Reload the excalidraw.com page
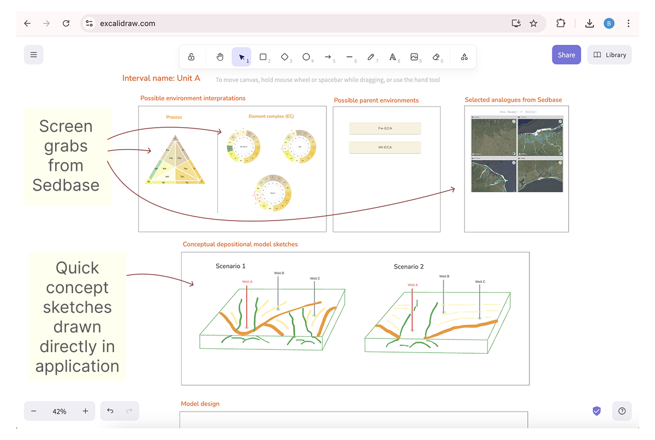 66,23
